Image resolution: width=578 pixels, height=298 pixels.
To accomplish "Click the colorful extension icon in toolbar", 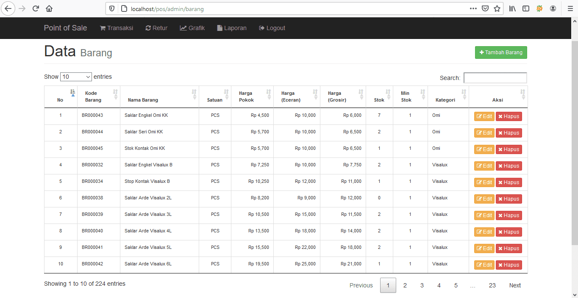I will [x=539, y=8].
